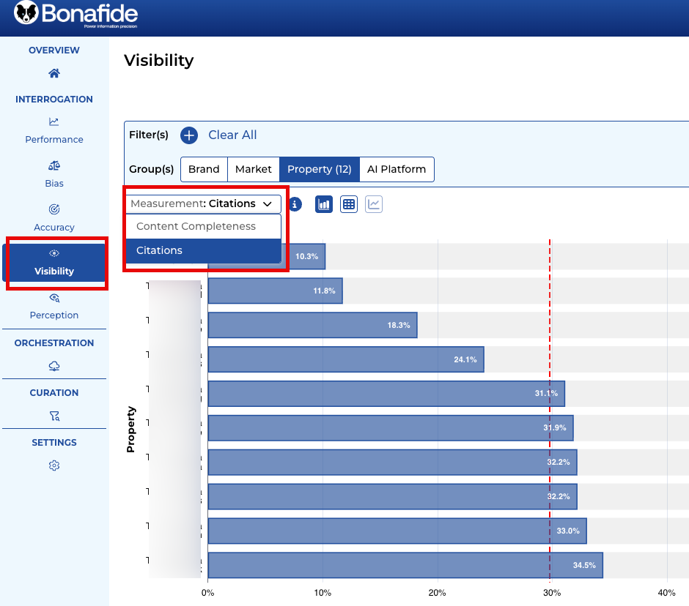
Task: Switch to line chart view
Action: [x=374, y=204]
